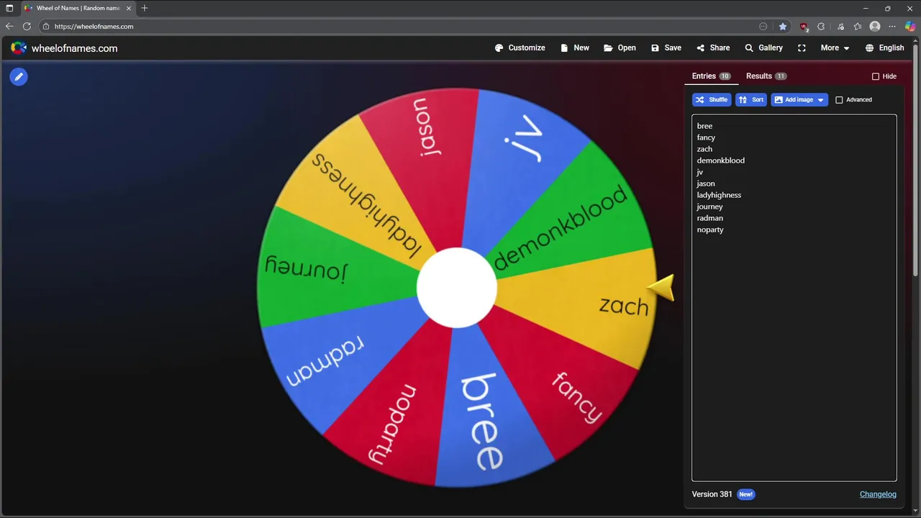The height and width of the screenshot is (518, 921).
Task: Click the tab actions menu icon
Action: click(9, 8)
